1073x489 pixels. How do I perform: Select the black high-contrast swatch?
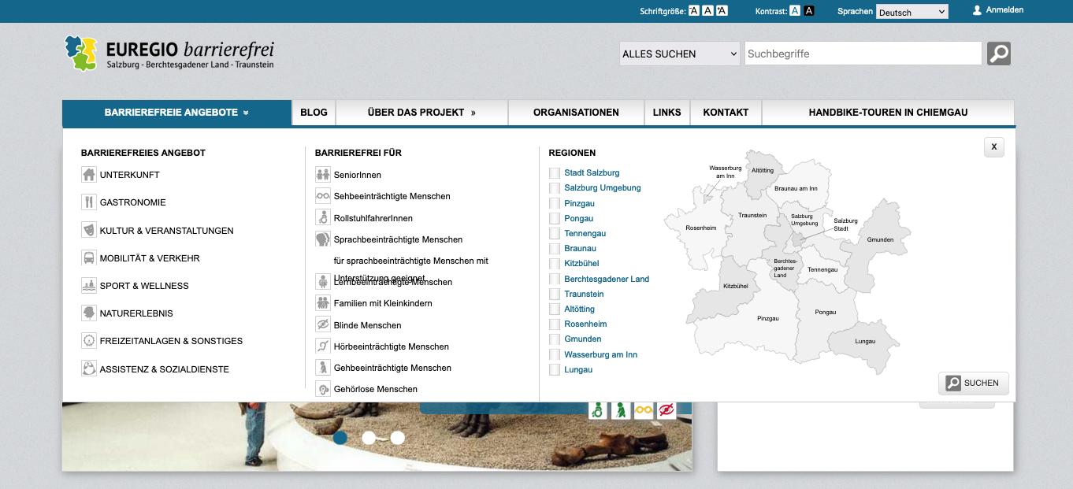click(x=808, y=11)
